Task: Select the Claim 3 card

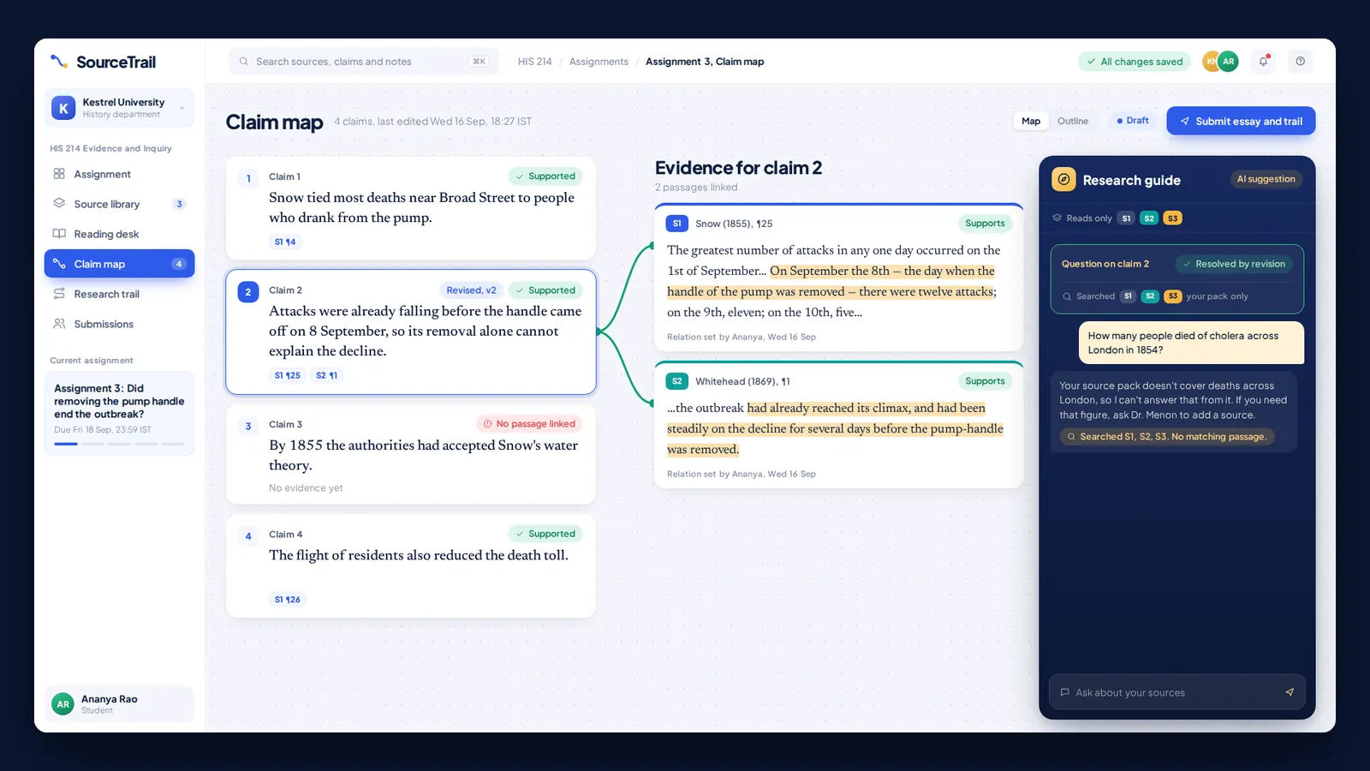Action: coord(411,455)
